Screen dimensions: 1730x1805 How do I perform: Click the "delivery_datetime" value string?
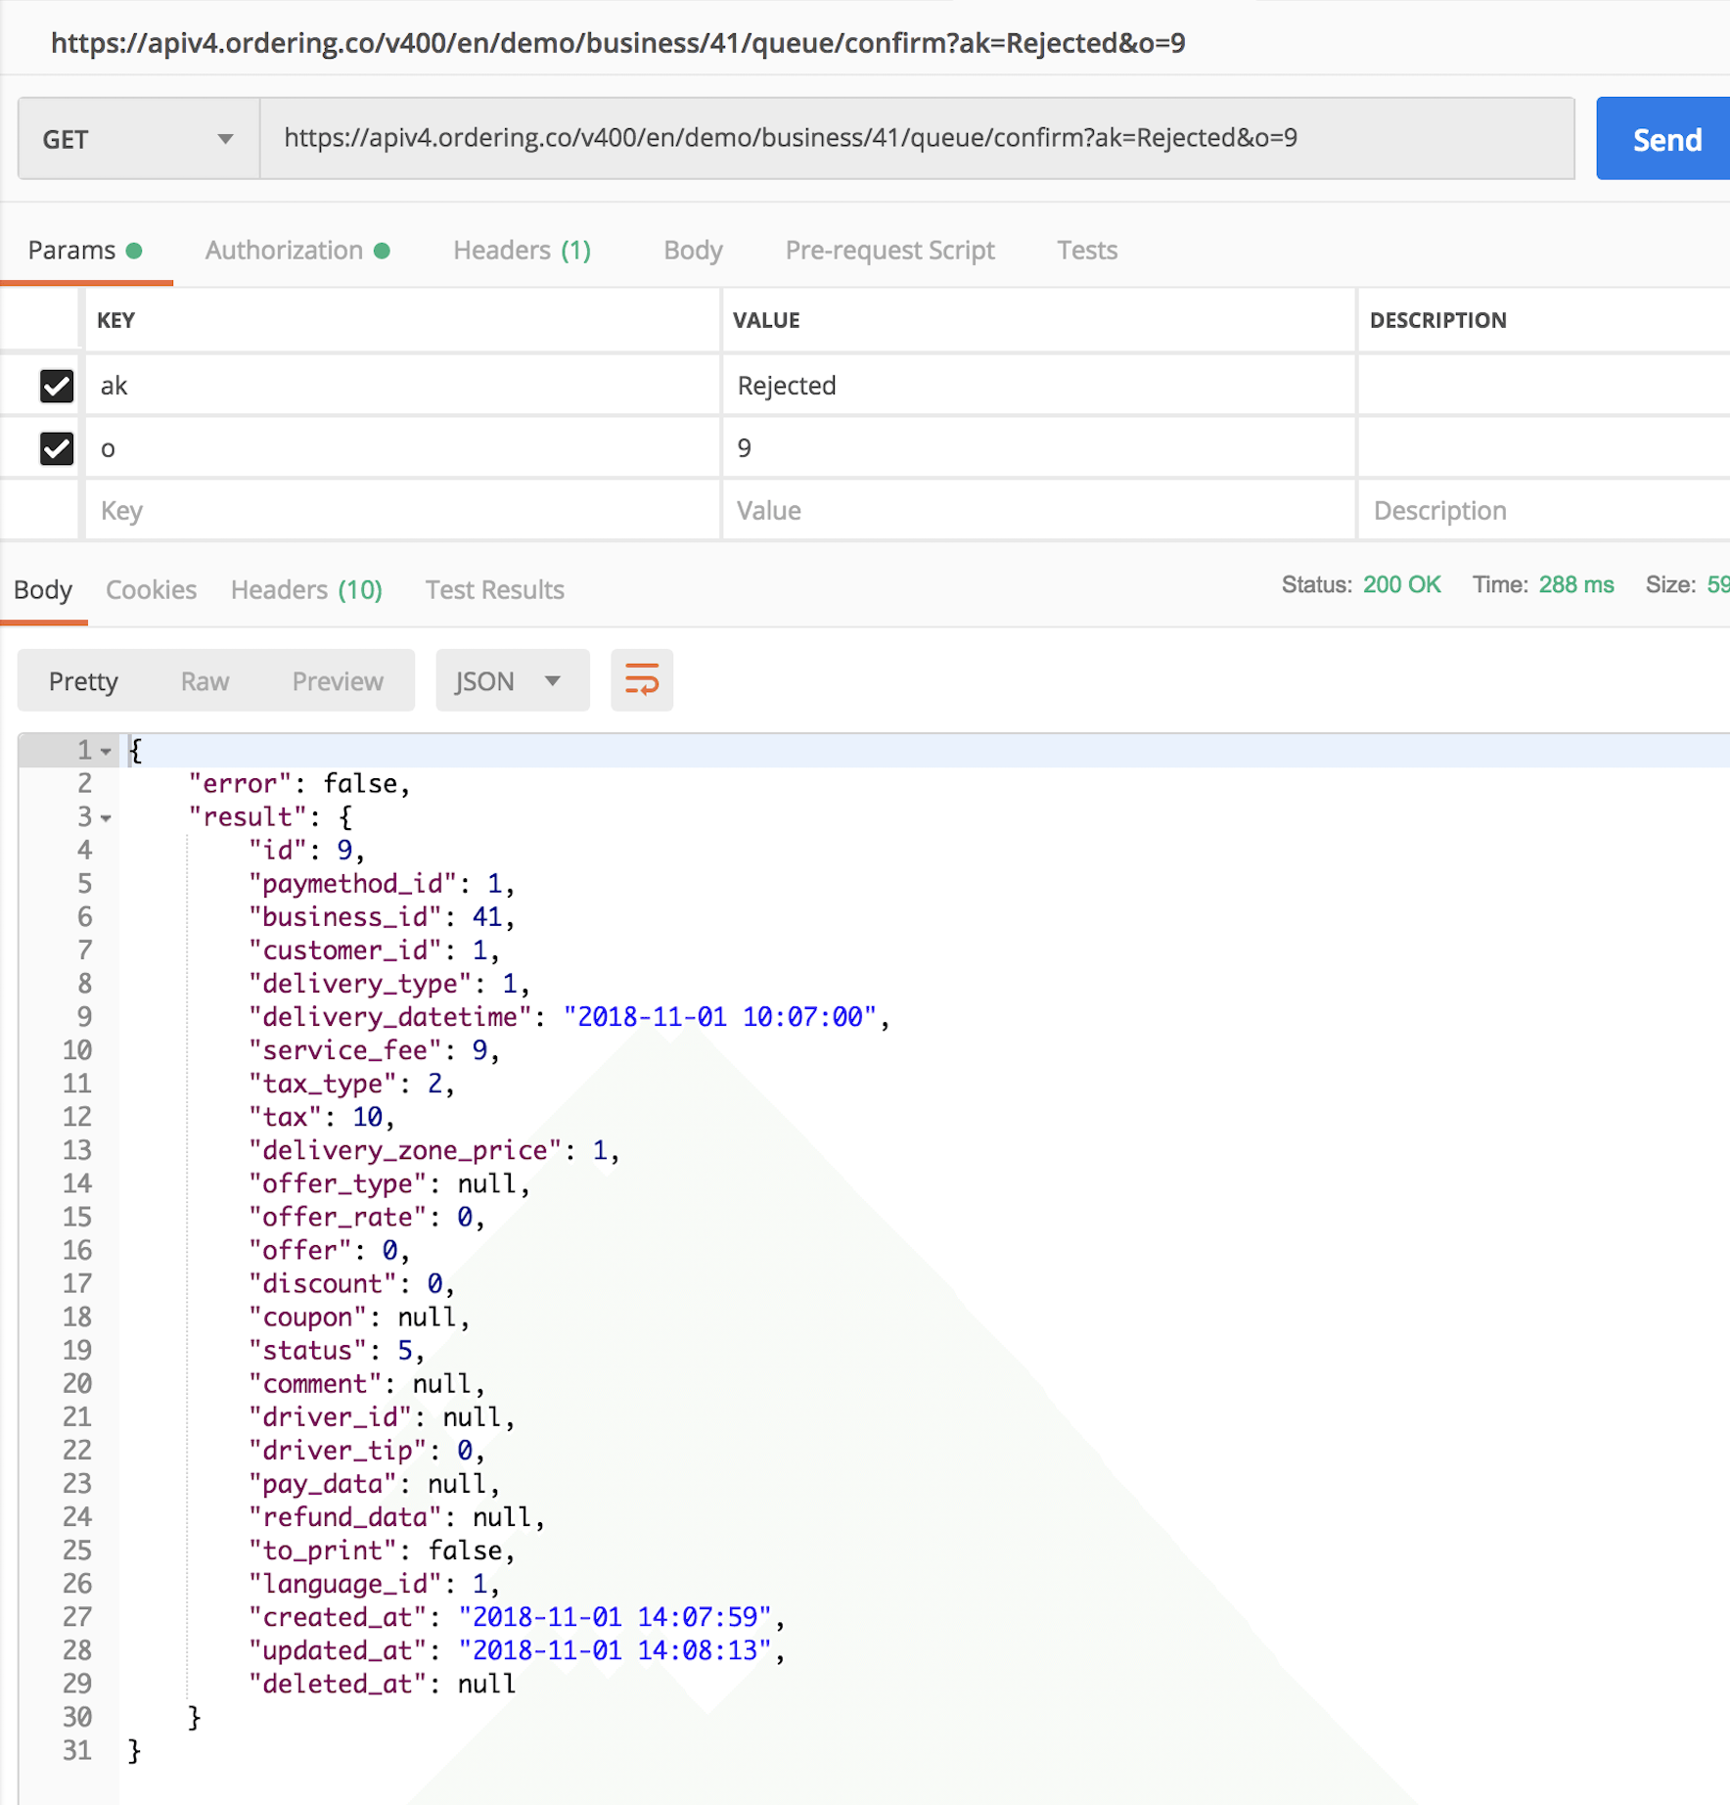pos(720,1017)
